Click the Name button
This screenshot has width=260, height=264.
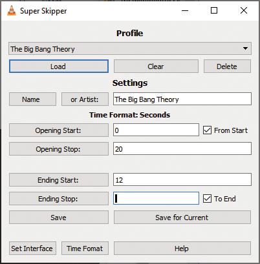32,99
